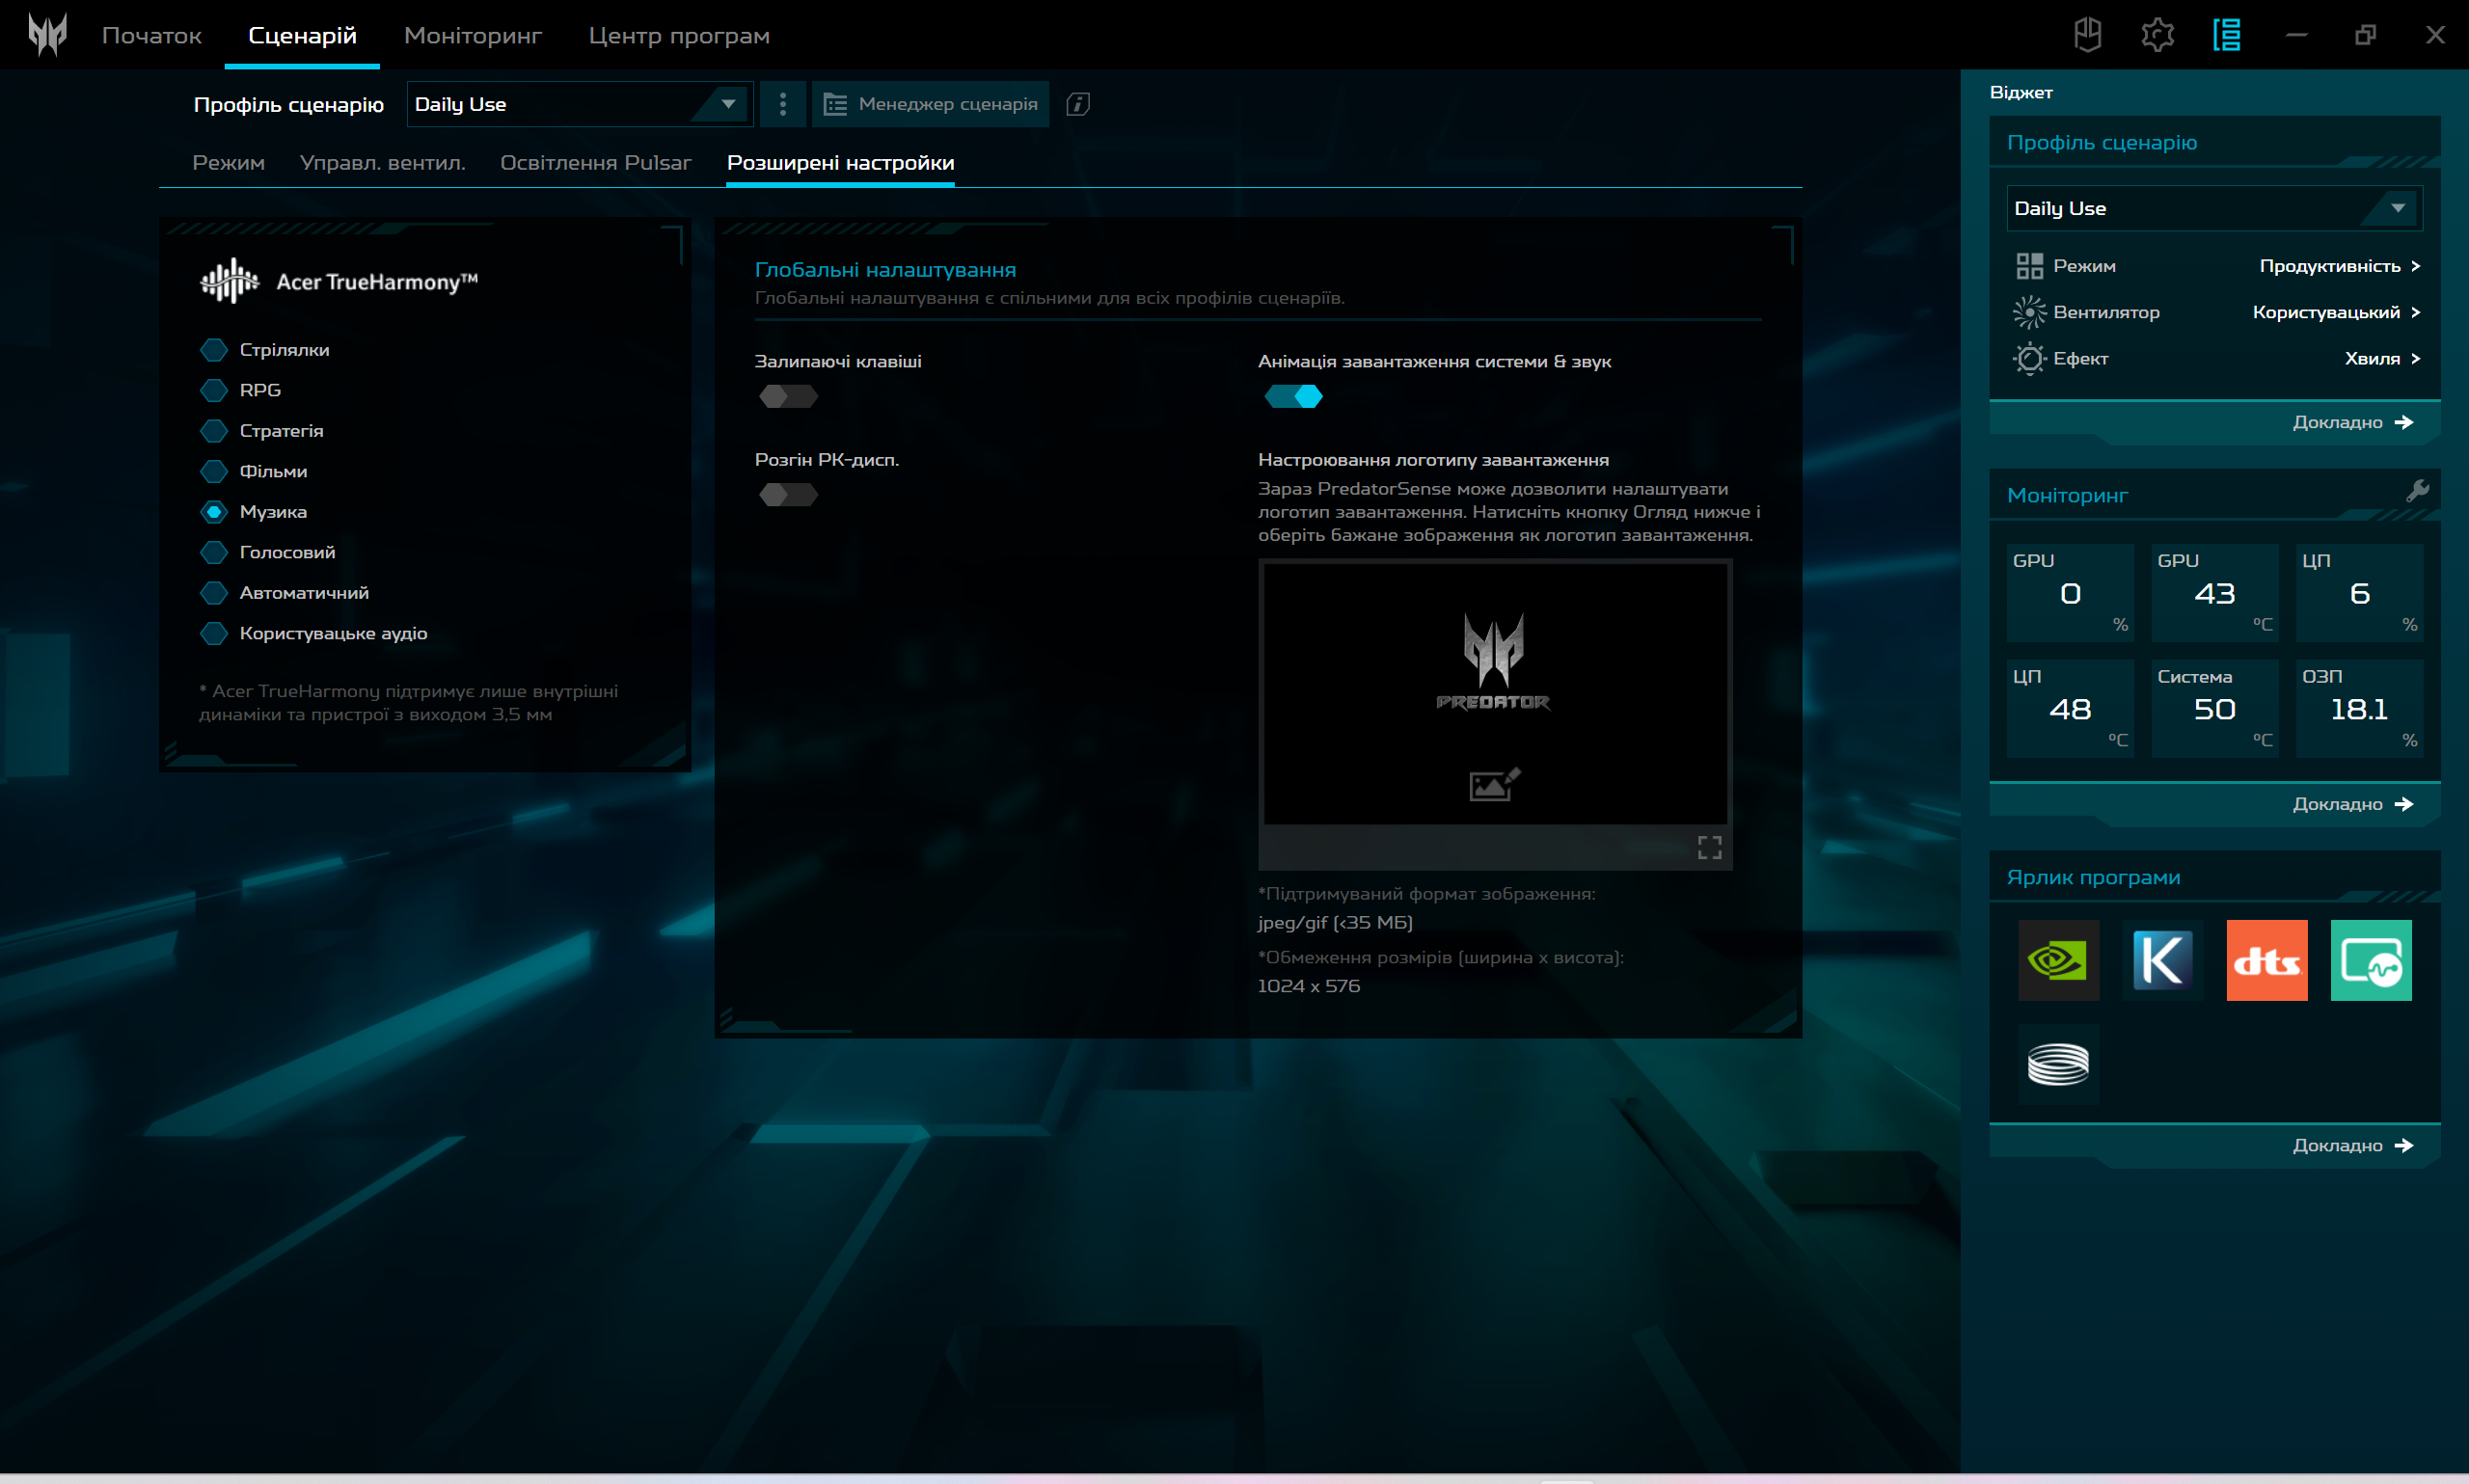The width and height of the screenshot is (2469, 1484).
Task: Go to the Моніторинг top menu tab
Action: coord(472,36)
